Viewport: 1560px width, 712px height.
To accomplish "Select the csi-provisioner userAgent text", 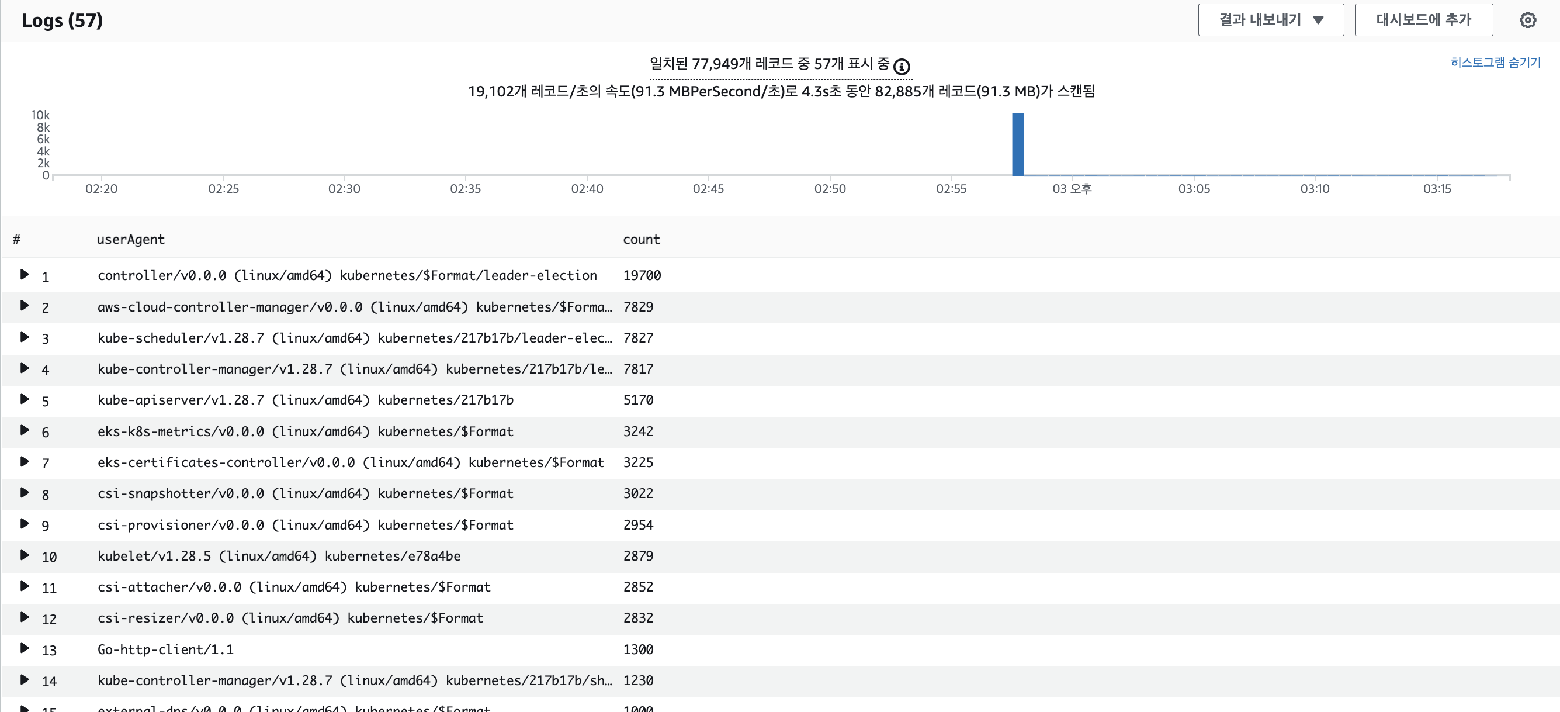I will pyautogui.click(x=305, y=525).
